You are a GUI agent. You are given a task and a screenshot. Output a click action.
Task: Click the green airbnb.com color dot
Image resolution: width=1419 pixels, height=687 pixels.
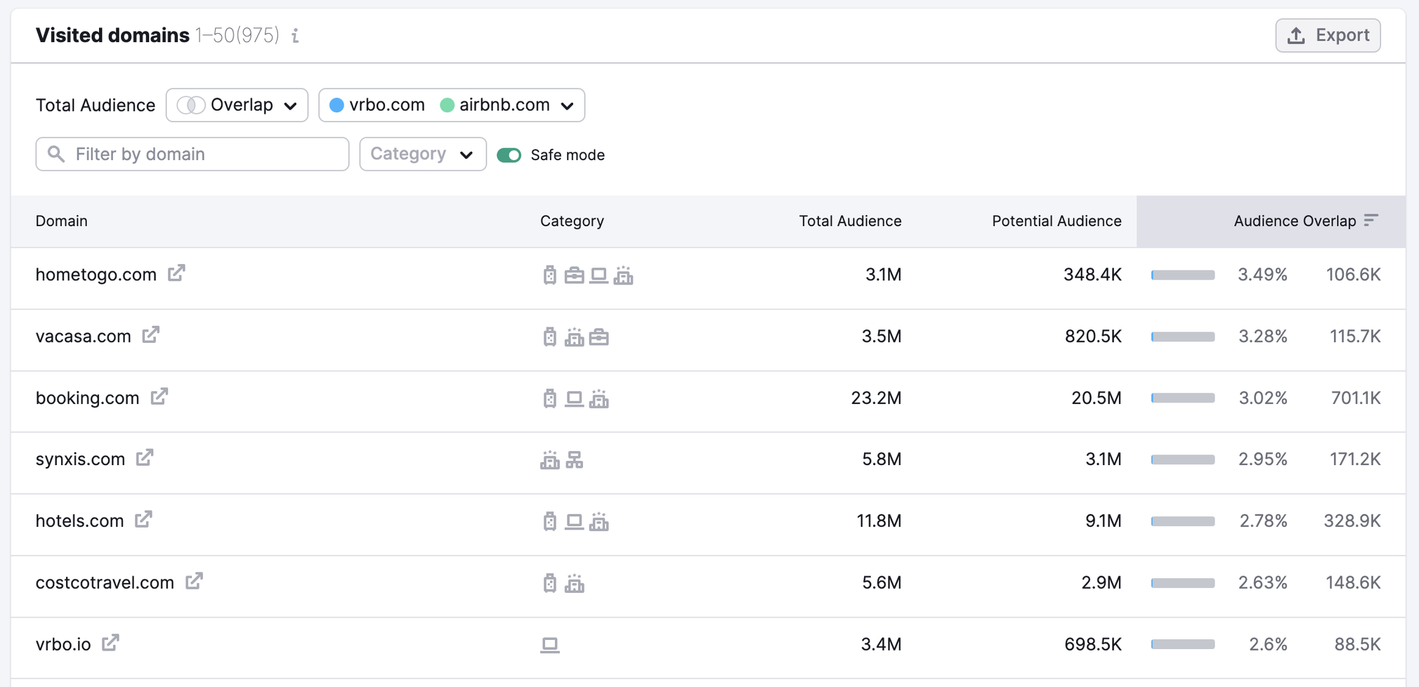click(447, 105)
